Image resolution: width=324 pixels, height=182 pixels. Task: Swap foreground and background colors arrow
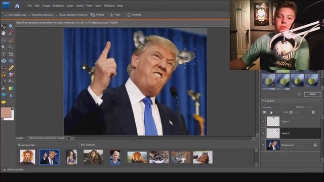point(13,108)
